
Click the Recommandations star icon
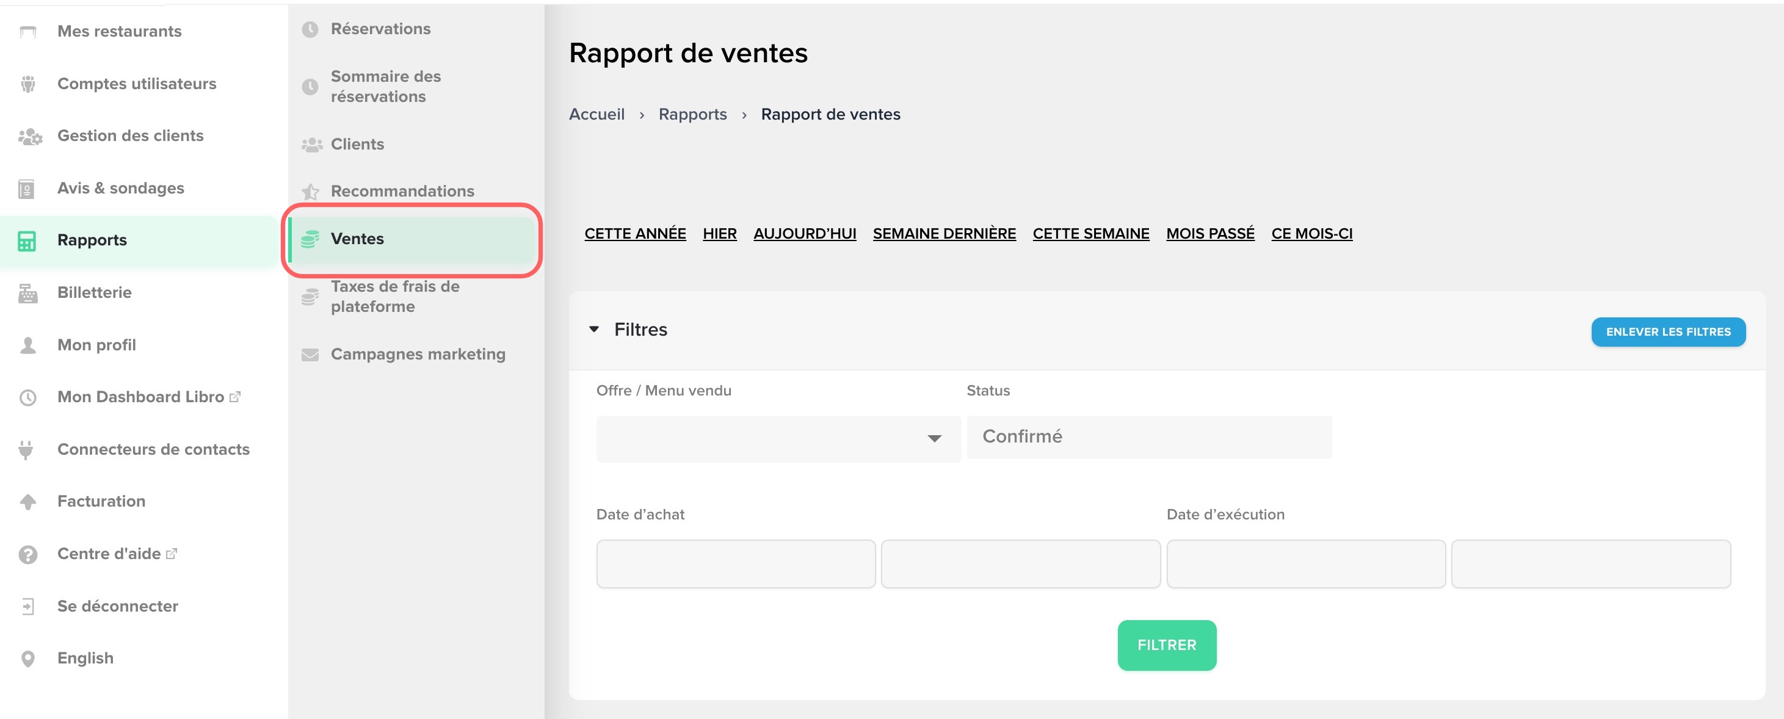click(x=310, y=191)
